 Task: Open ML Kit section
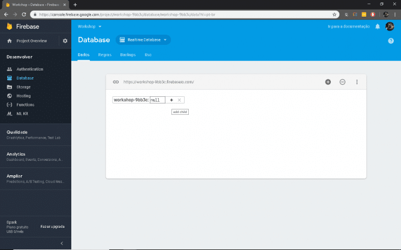coord(22,114)
